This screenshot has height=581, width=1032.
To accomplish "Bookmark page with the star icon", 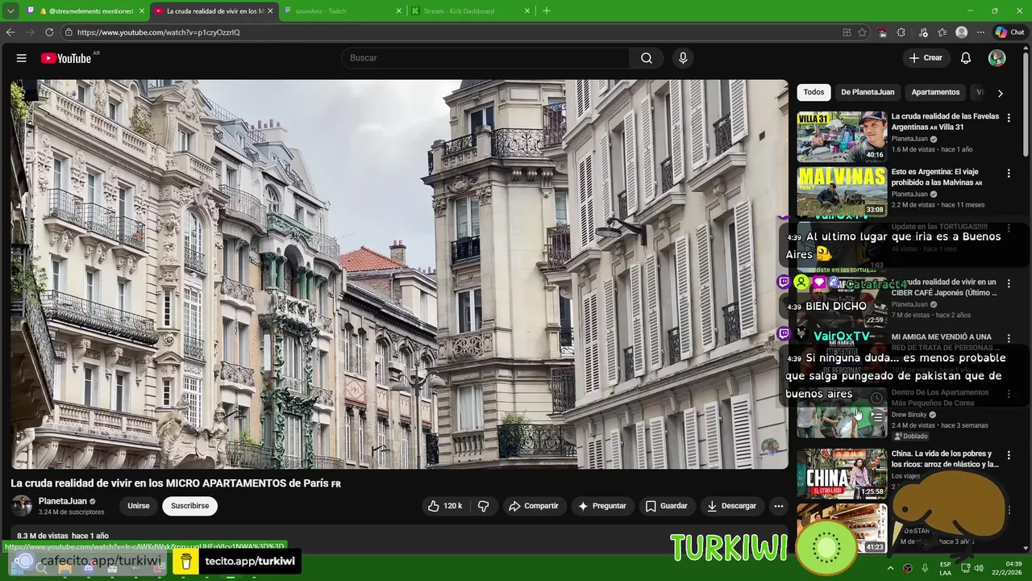I will pos(863,32).
